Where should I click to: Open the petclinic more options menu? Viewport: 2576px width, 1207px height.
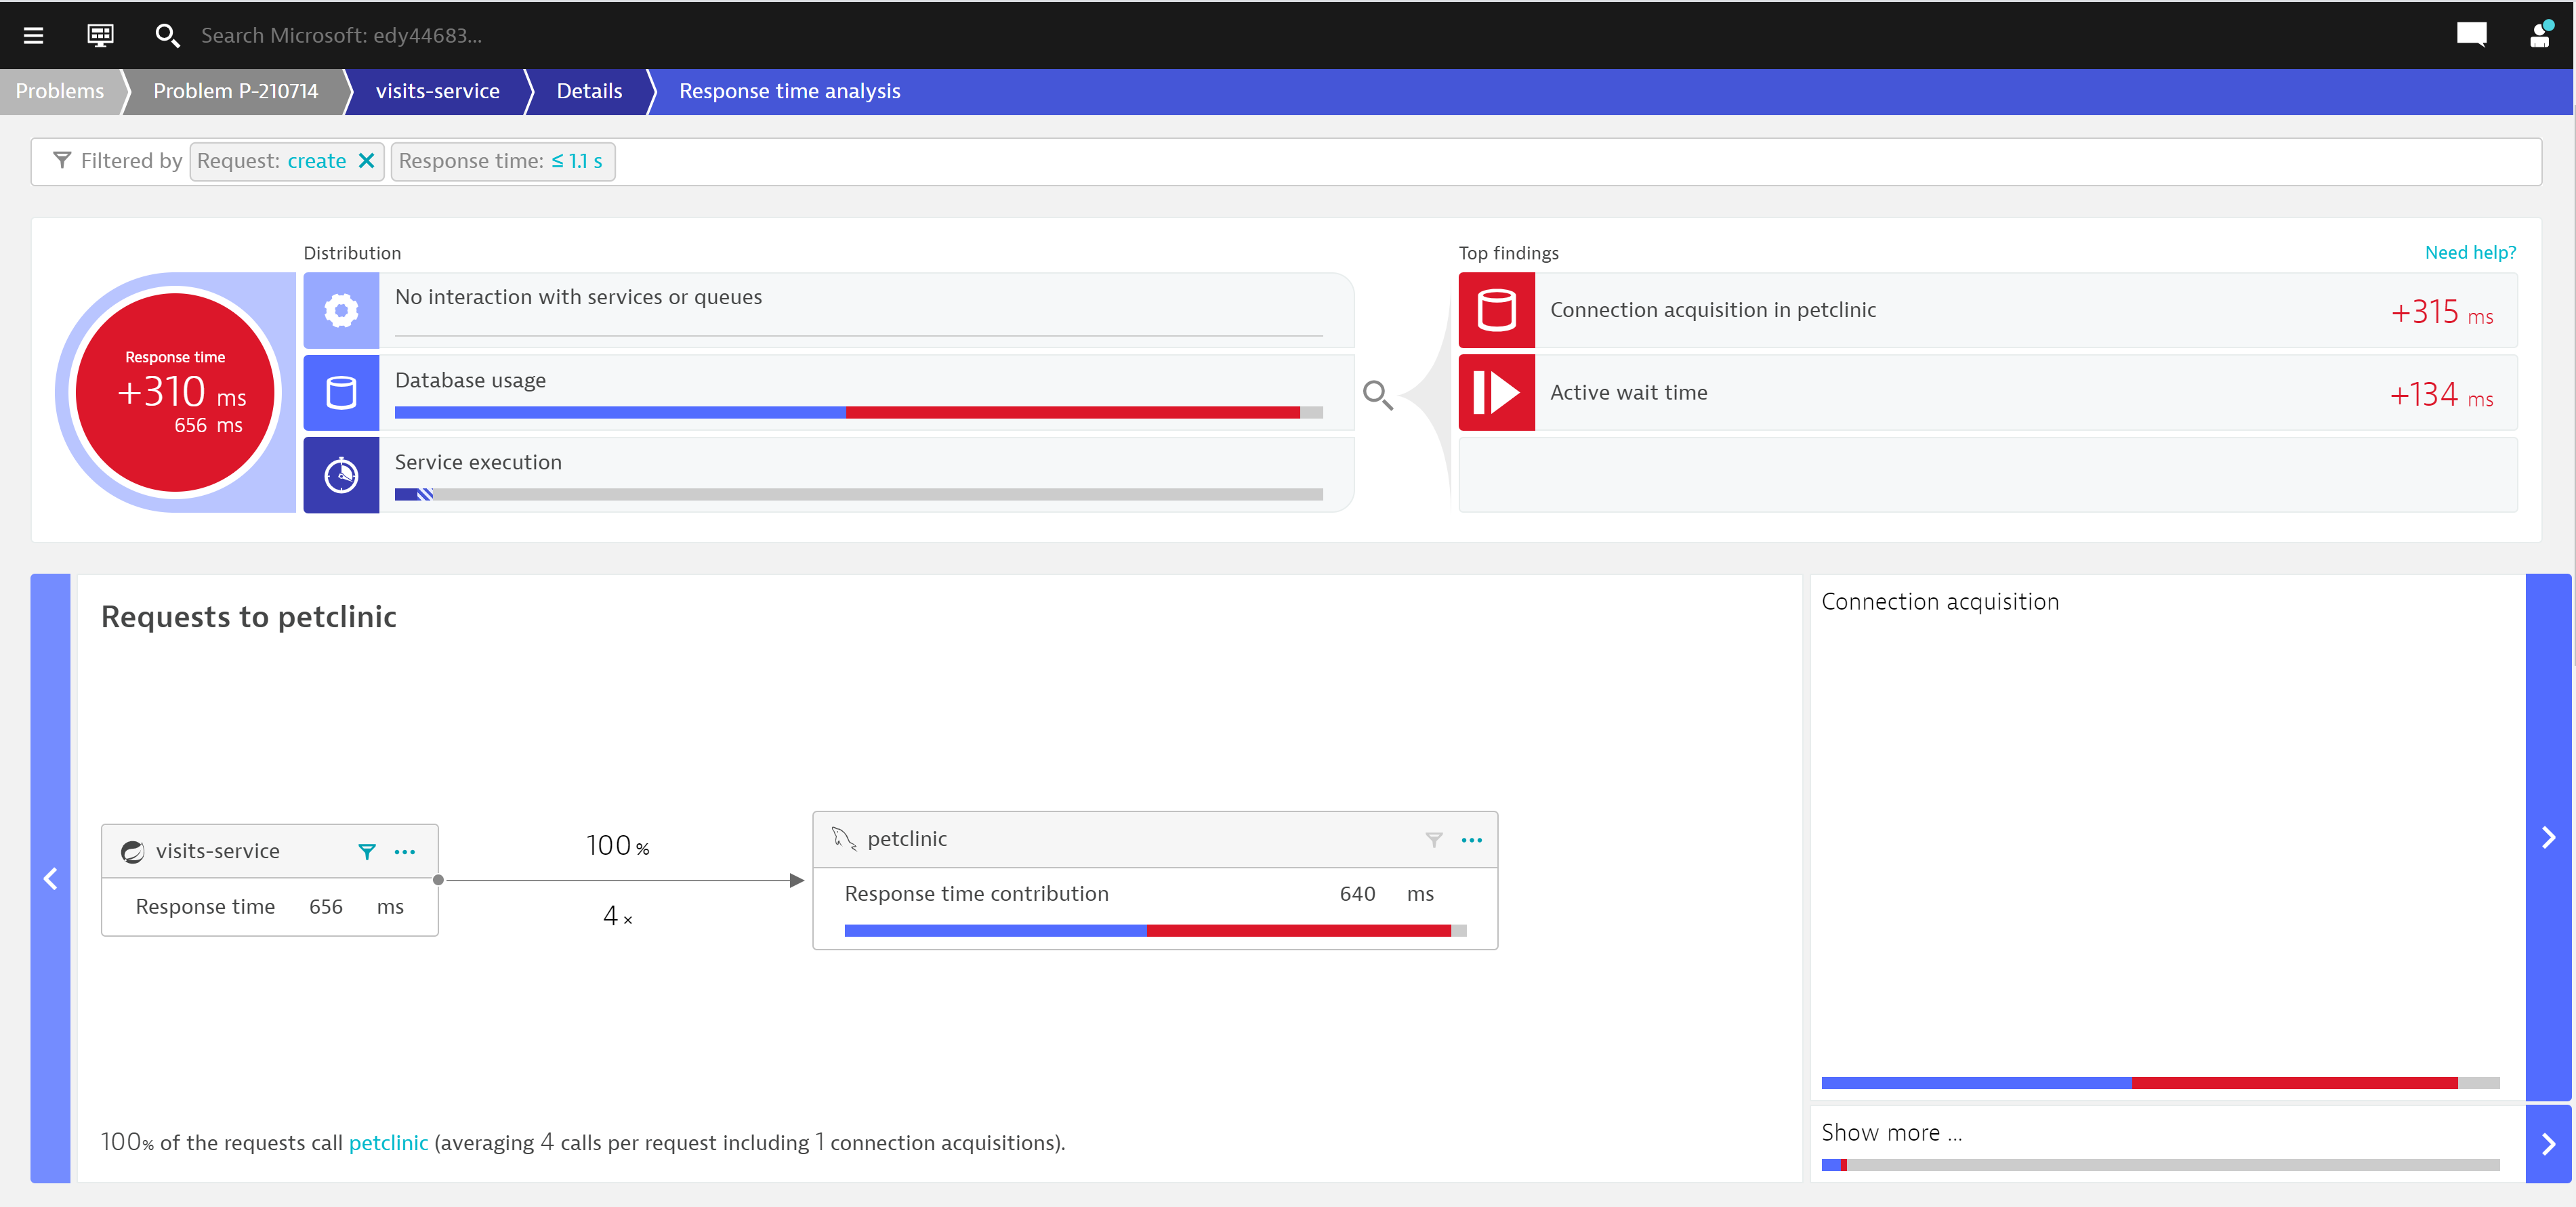point(1471,840)
